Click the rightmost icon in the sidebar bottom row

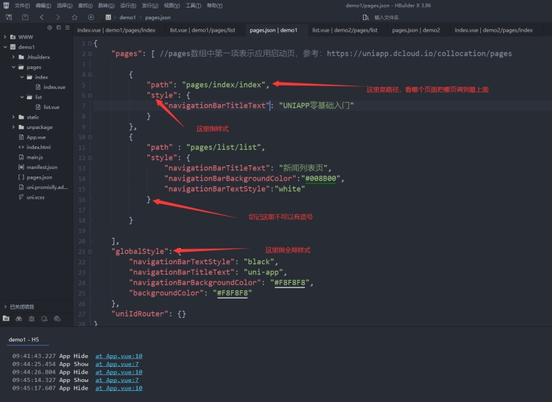coord(57,319)
